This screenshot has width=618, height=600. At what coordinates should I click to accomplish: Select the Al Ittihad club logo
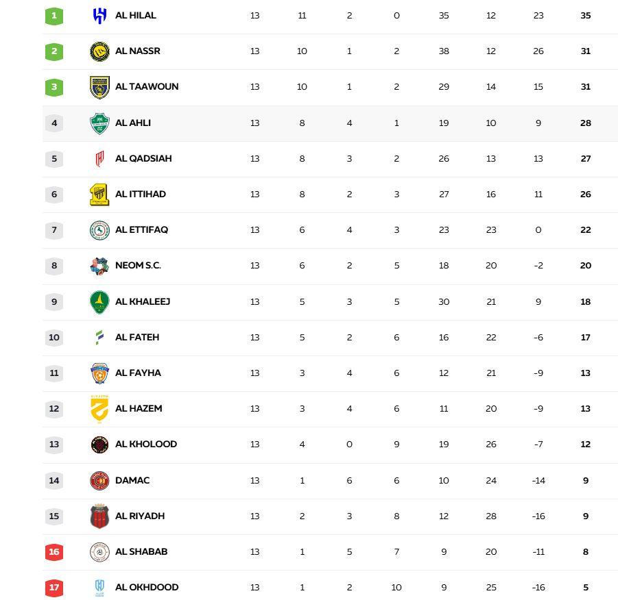(x=99, y=195)
